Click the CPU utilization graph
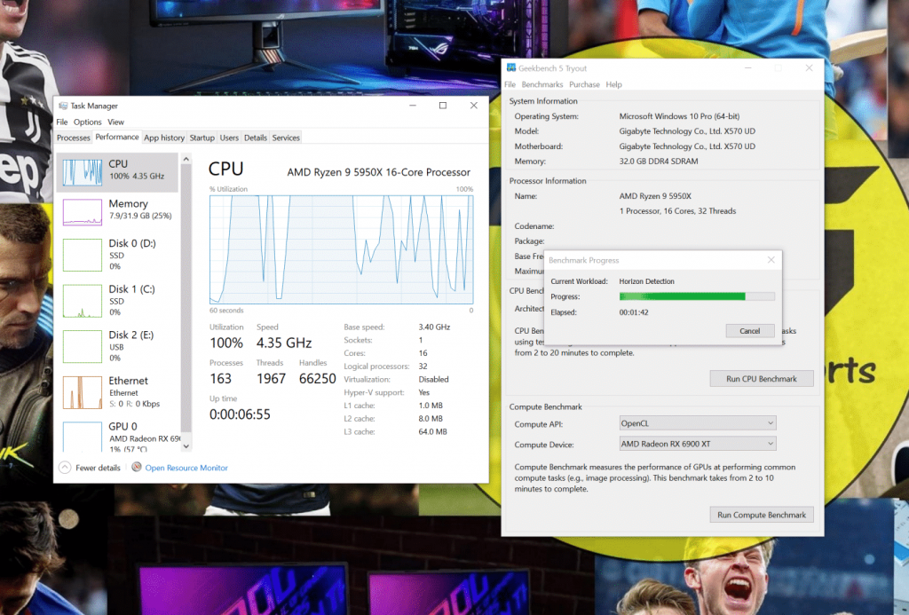Viewport: 909px width, 615px height. [x=342, y=249]
